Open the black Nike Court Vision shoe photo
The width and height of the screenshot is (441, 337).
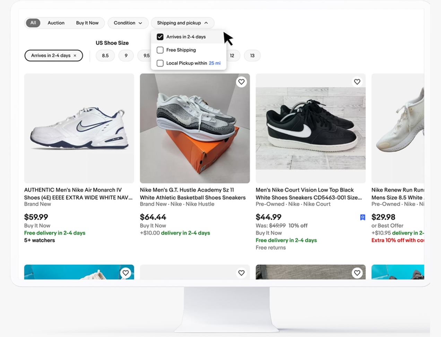(311, 128)
